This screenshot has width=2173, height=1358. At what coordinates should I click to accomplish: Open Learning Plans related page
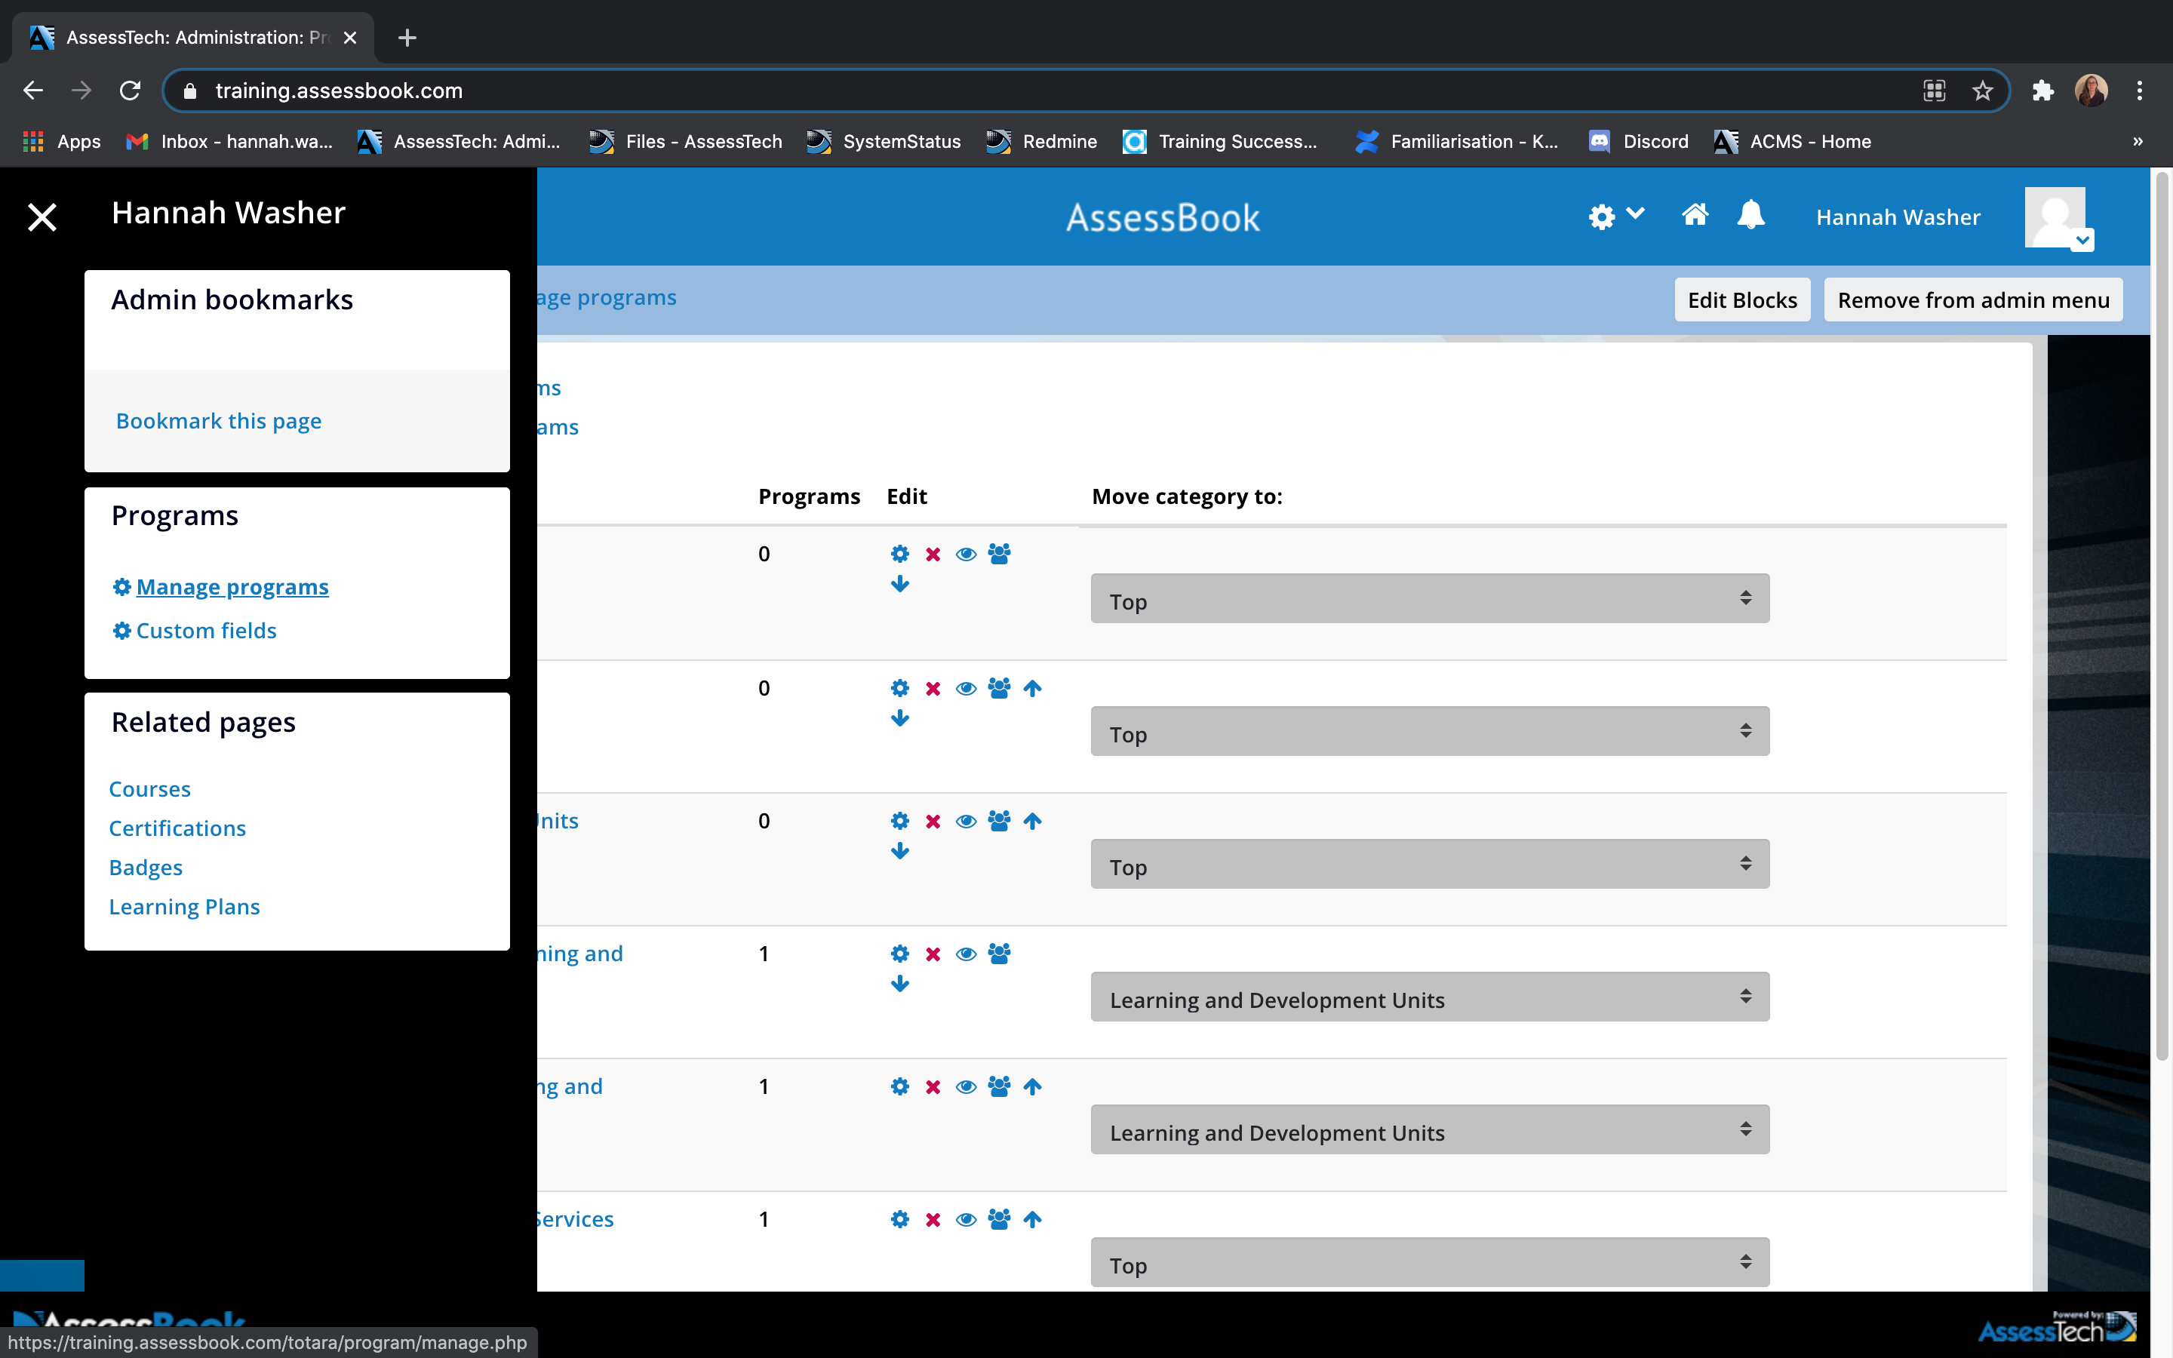184,906
